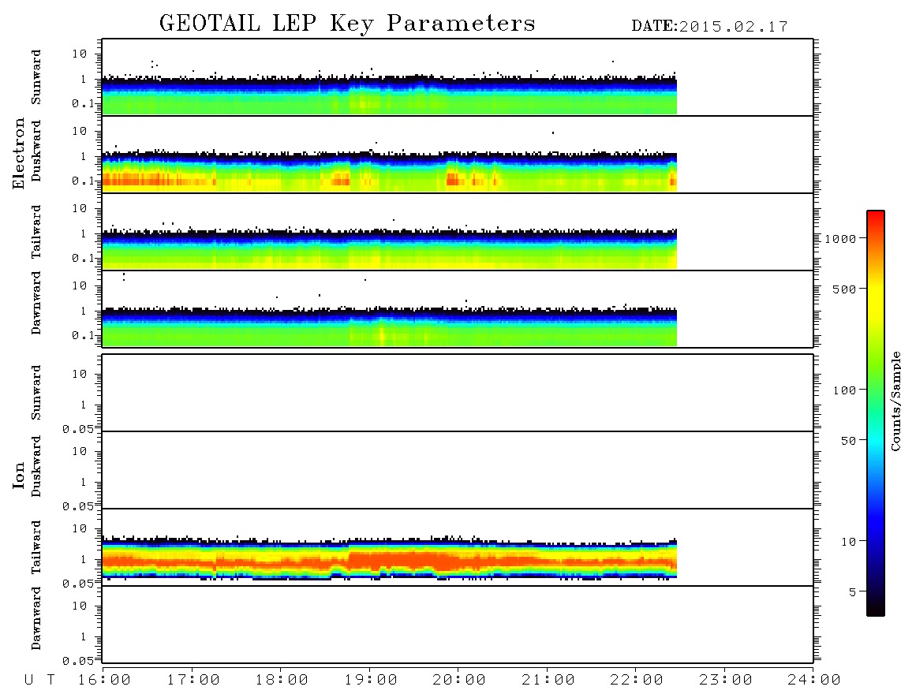Click the '0.1' tick of Electron Sunward panel

83,103
